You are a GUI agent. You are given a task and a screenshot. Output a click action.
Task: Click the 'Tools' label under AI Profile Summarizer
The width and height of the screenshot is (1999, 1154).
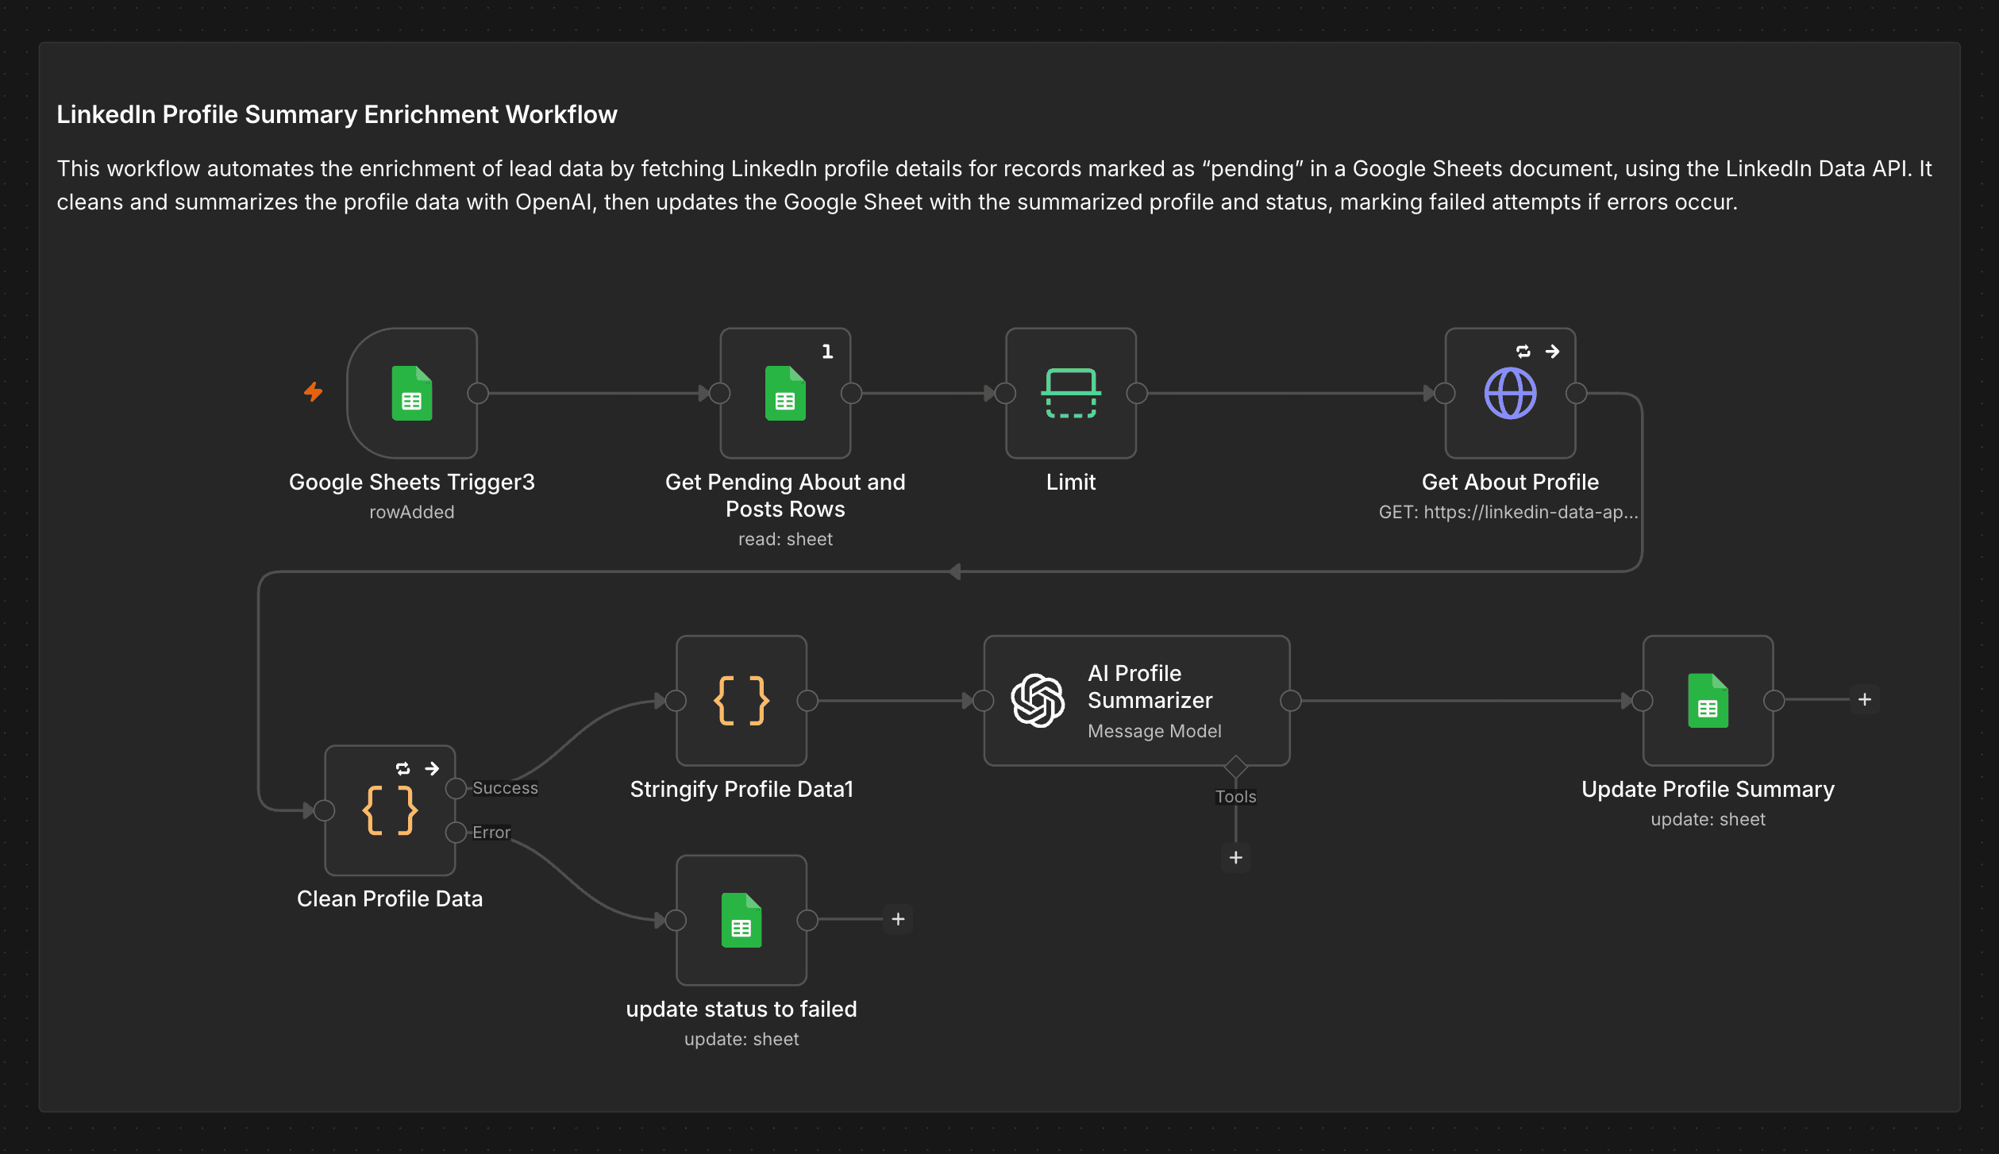(1236, 797)
